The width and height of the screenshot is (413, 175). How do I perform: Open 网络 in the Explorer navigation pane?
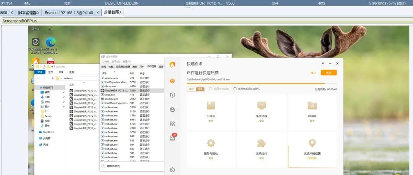point(44,144)
